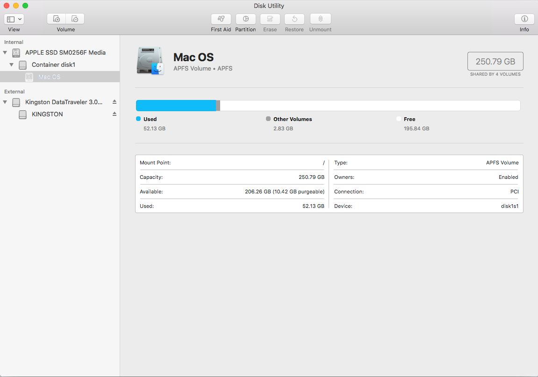Click the blue Used legend dot
The height and width of the screenshot is (377, 538).
coord(138,119)
